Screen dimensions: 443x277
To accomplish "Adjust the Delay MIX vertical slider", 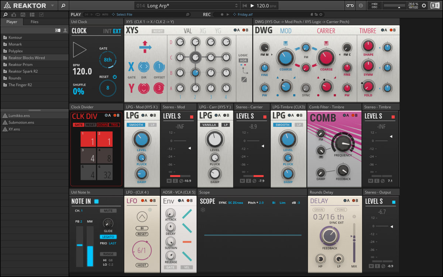I will click(354, 240).
